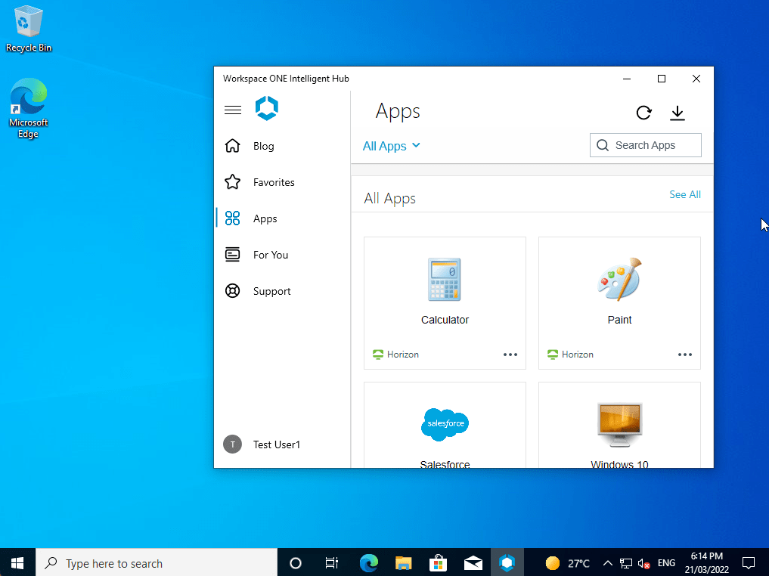Open the Paint app icon
Viewport: 769px width, 576px height.
[619, 280]
